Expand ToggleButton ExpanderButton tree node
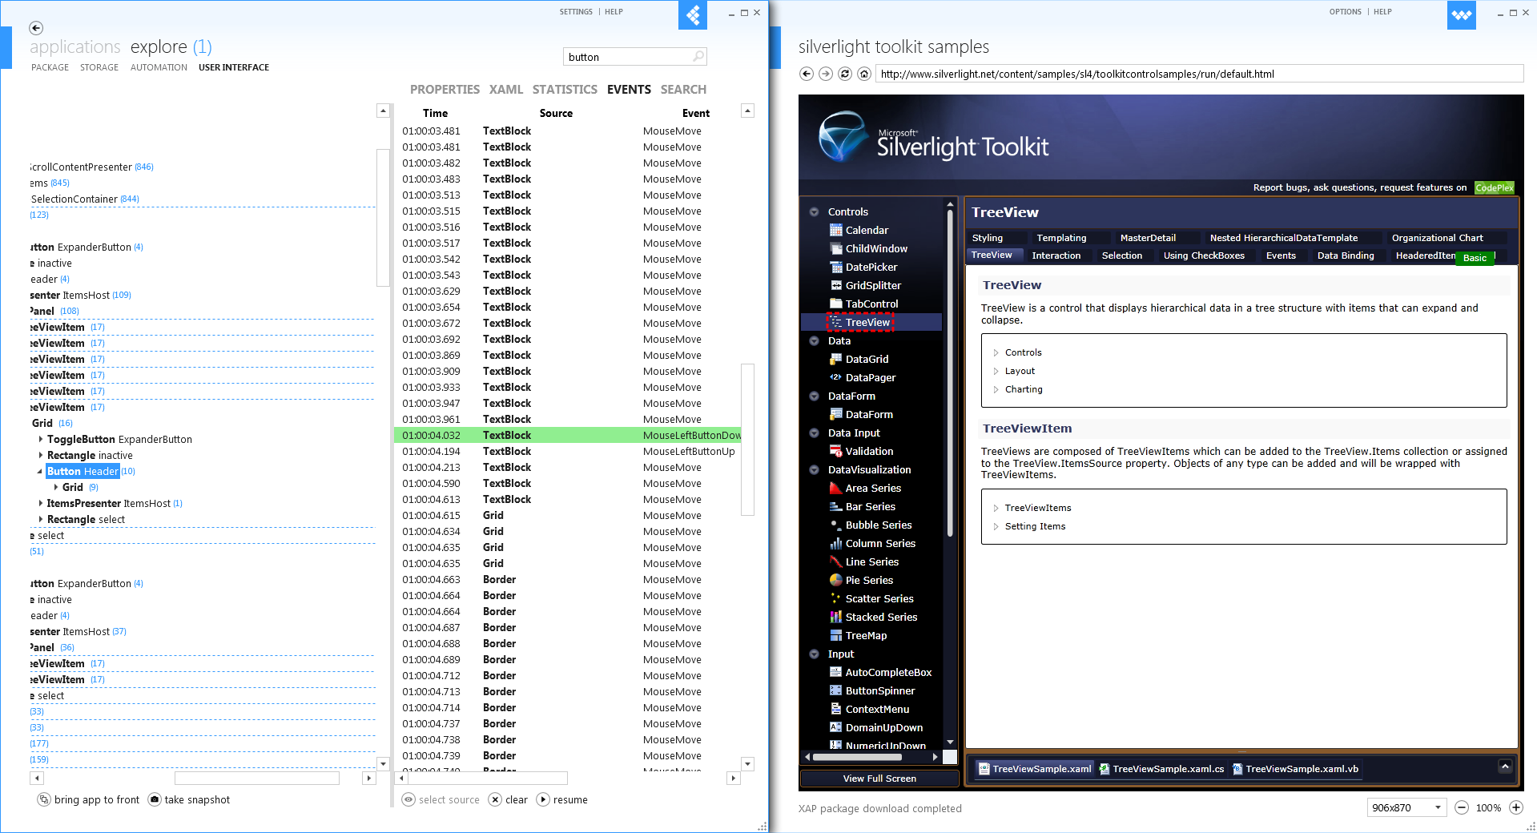The width and height of the screenshot is (1537, 833). click(x=41, y=439)
